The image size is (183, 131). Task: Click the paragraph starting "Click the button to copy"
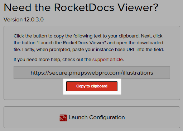point(89,43)
